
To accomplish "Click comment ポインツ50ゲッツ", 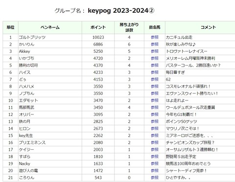I will click(x=182, y=121).
